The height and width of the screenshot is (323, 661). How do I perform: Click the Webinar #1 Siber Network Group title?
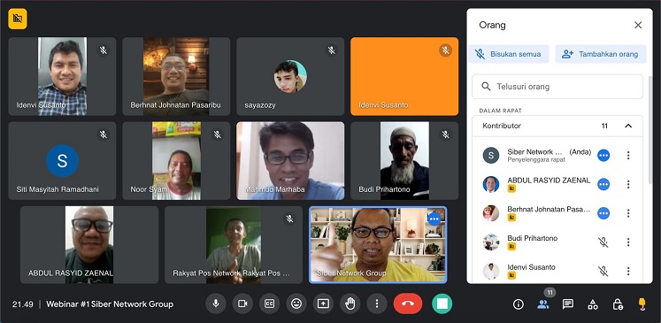[110, 304]
